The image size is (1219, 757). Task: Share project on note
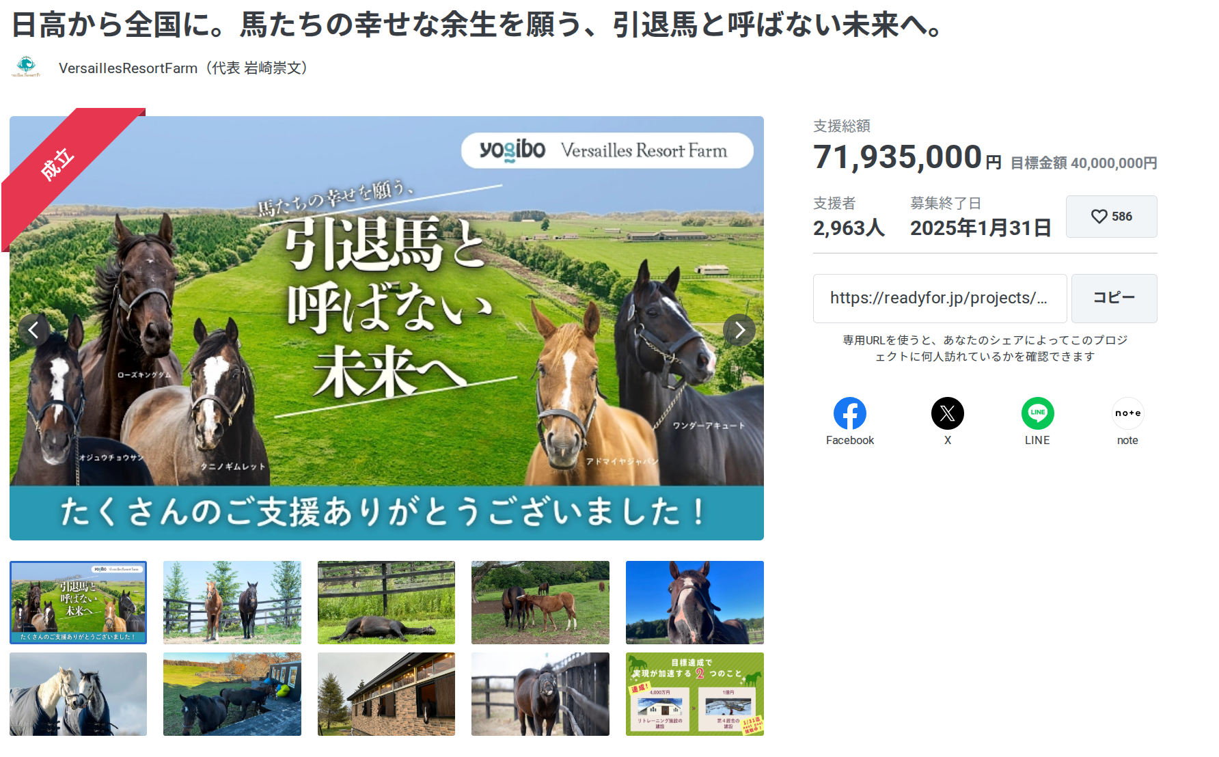pos(1127,422)
